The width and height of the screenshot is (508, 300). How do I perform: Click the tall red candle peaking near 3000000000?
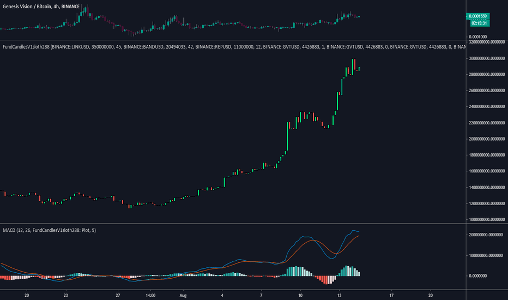[x=355, y=64]
